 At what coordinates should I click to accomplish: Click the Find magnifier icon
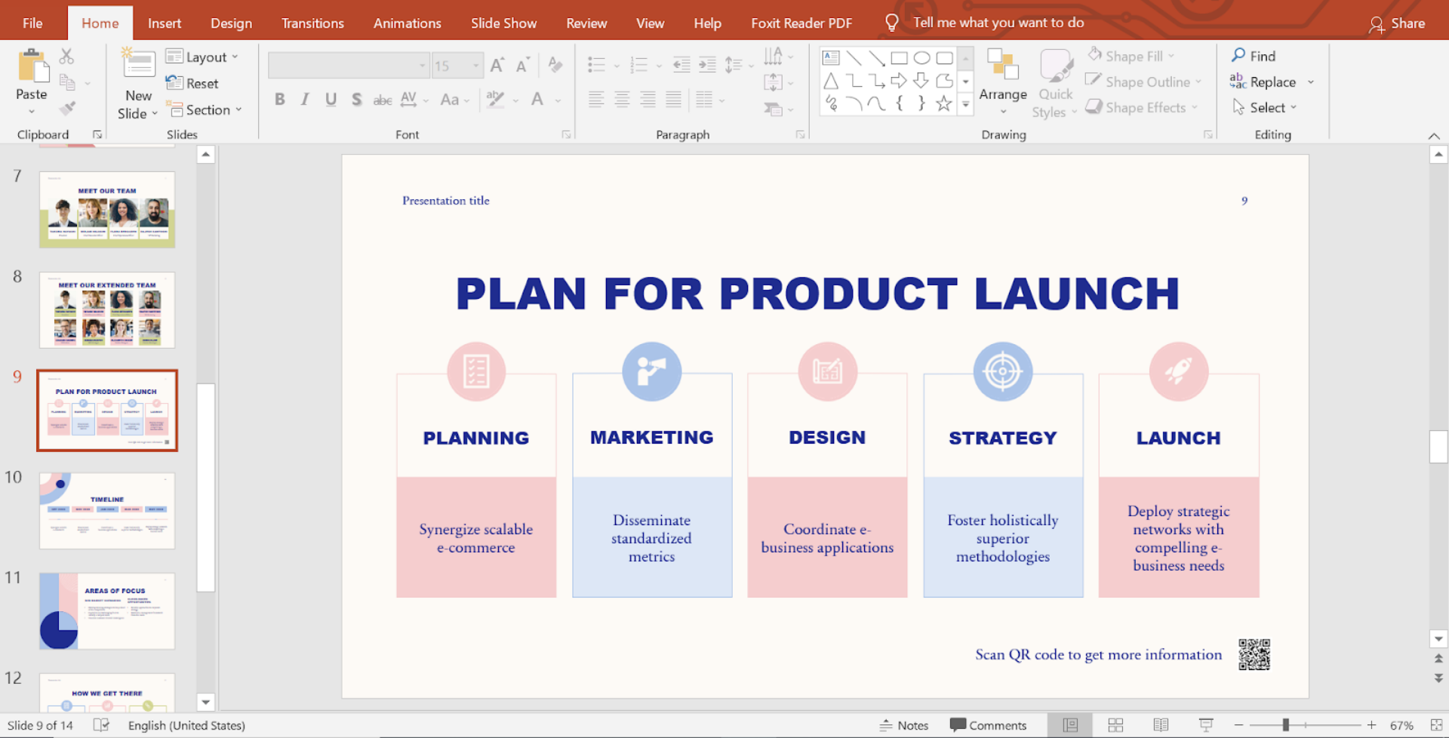click(1238, 55)
